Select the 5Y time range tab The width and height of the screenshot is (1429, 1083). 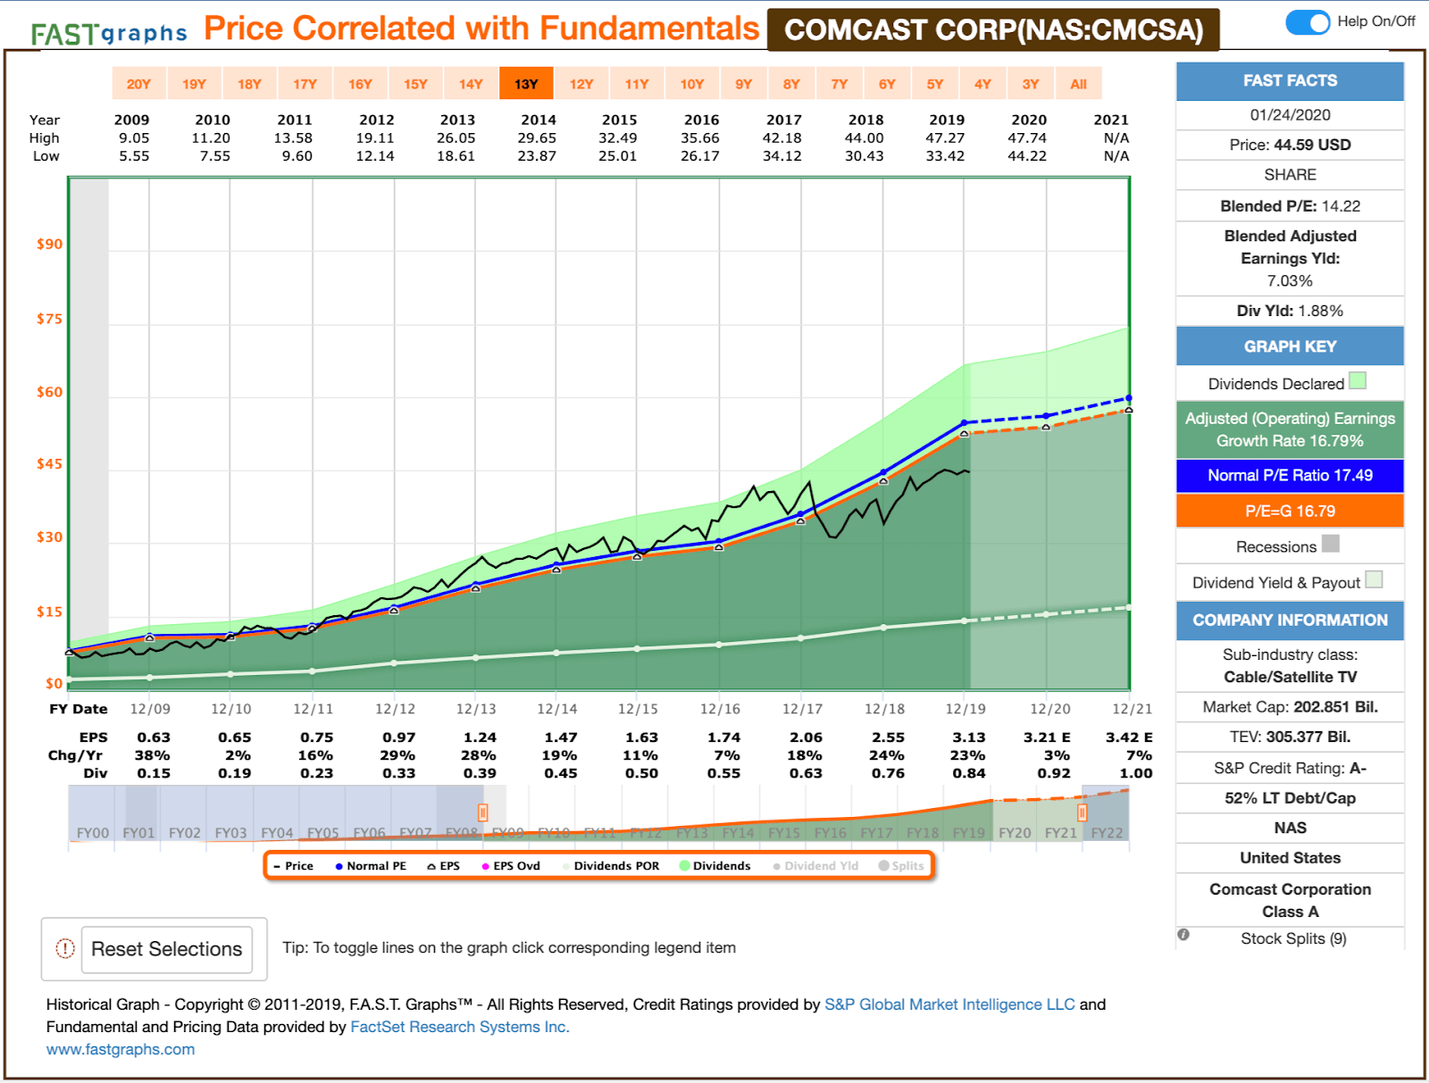pos(935,84)
